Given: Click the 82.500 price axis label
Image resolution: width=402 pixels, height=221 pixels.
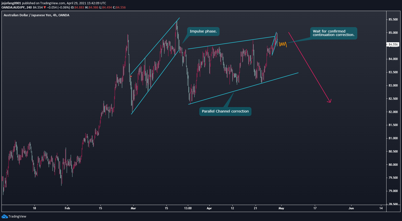Looking at the screenshot, I should pos(393,99).
